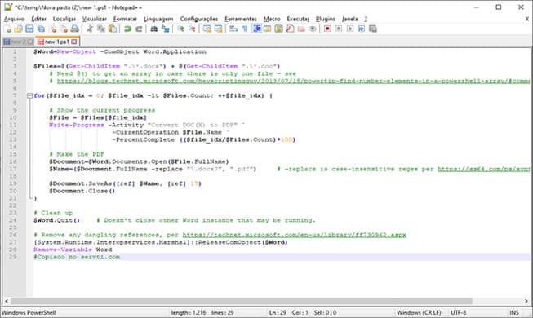Image resolution: width=533 pixels, height=318 pixels.
Task: Click the Print toolbar icon
Action: coord(75,29)
